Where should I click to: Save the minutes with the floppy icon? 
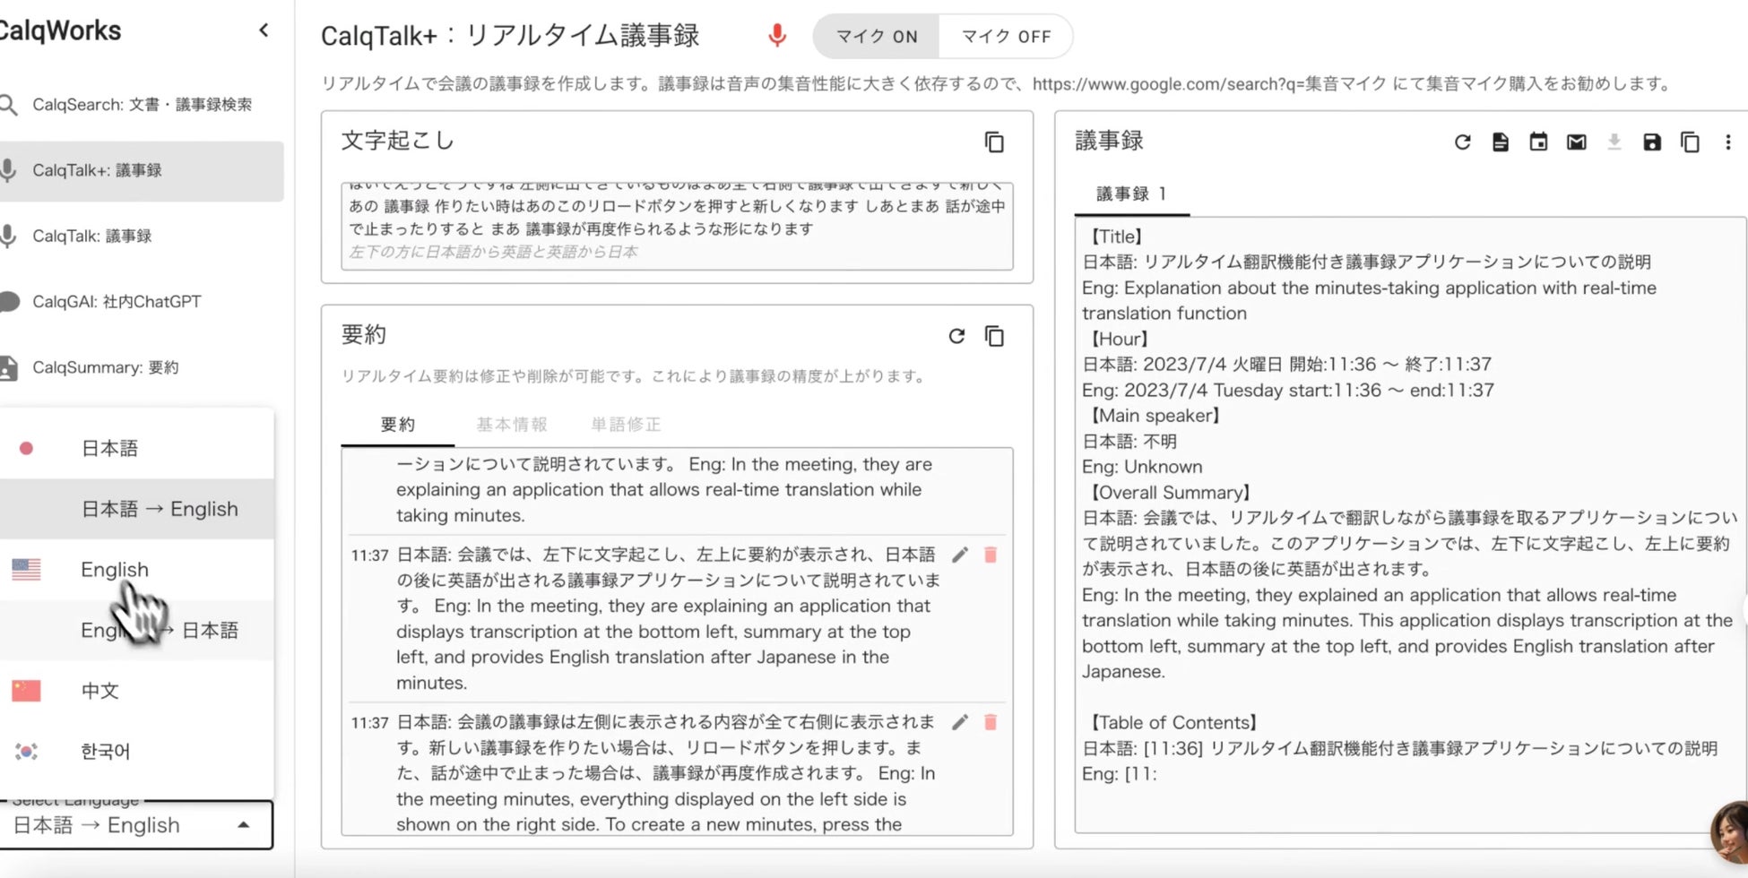point(1652,142)
